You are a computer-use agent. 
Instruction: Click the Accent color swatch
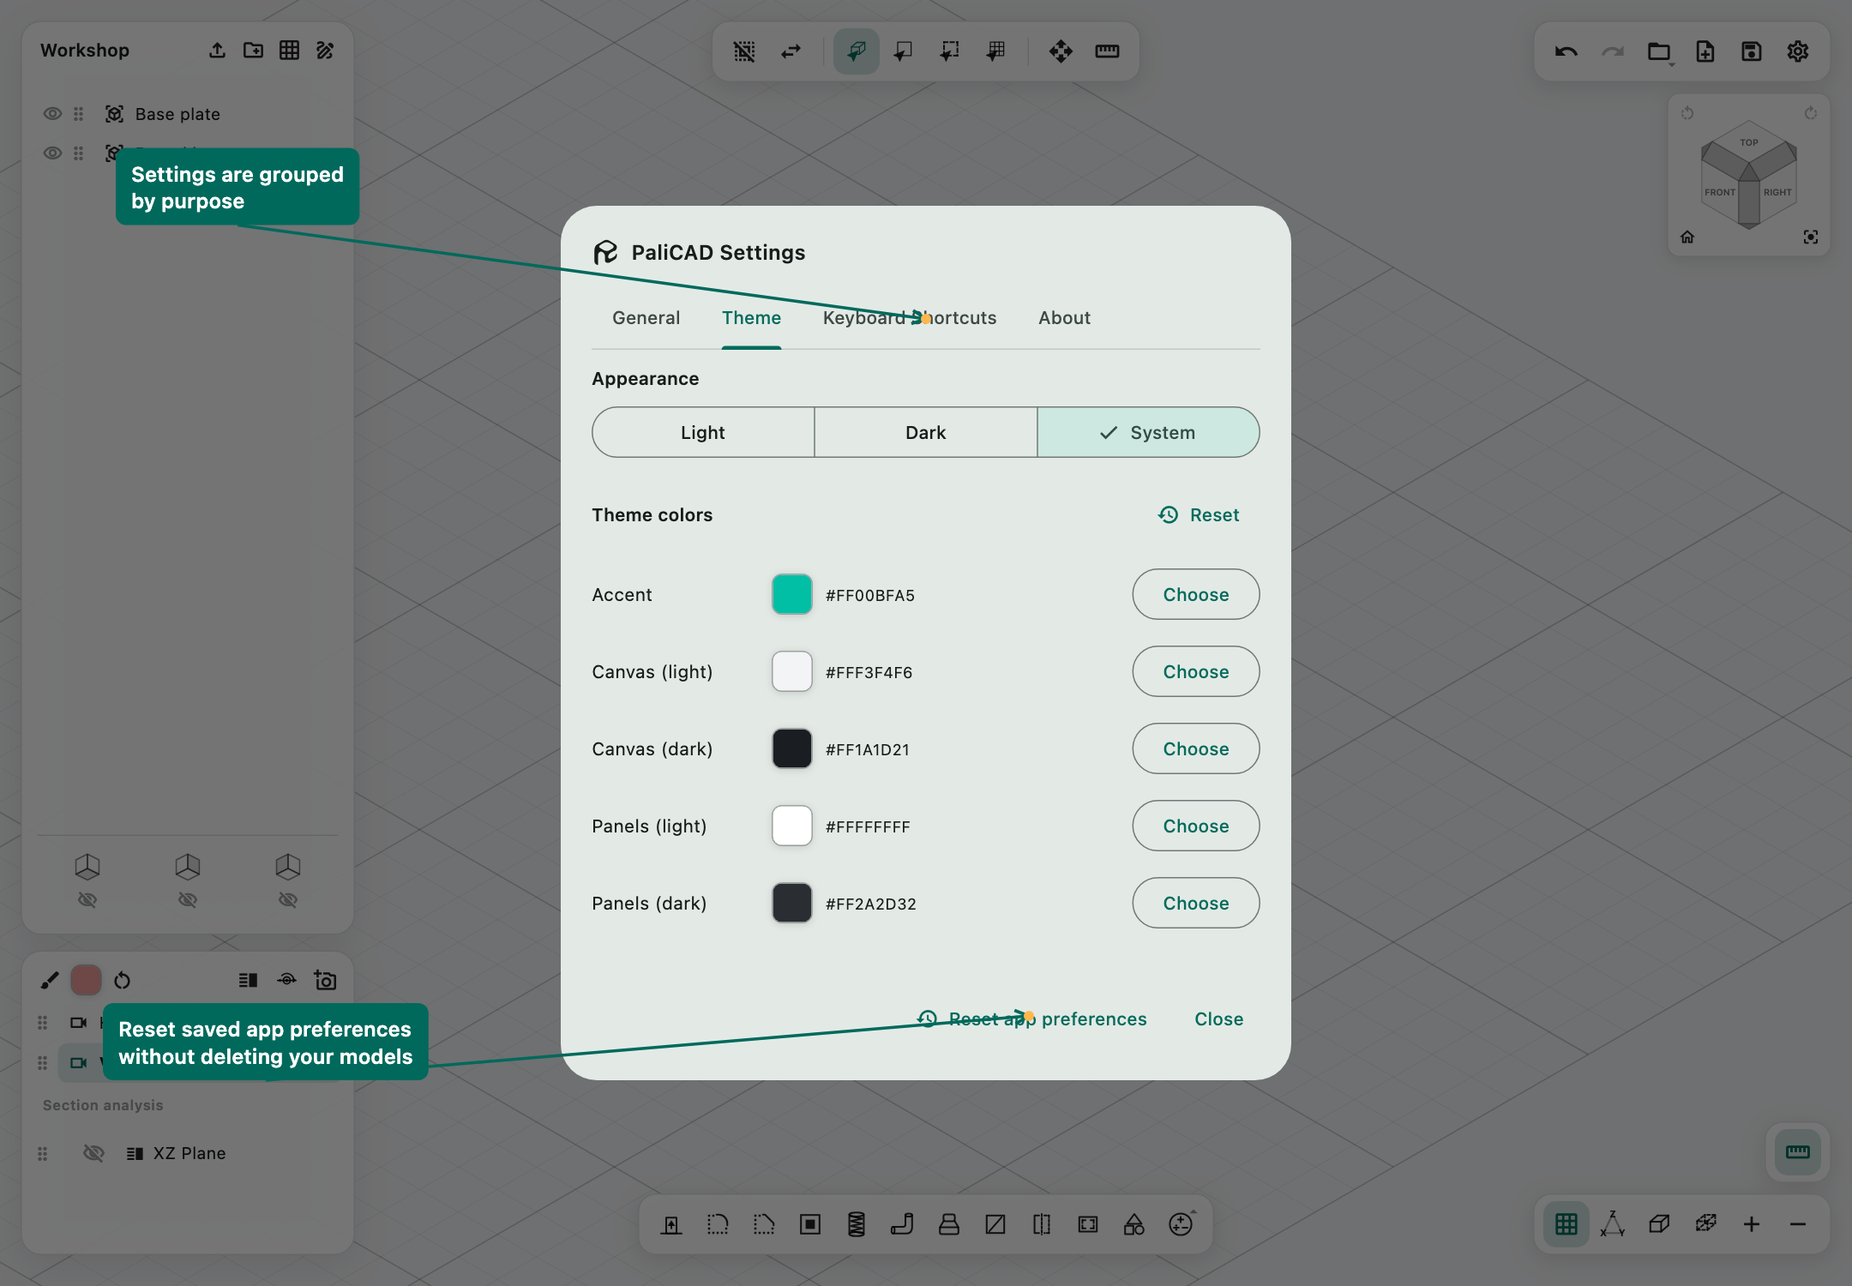[792, 594]
